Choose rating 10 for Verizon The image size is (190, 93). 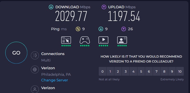pos(180,71)
